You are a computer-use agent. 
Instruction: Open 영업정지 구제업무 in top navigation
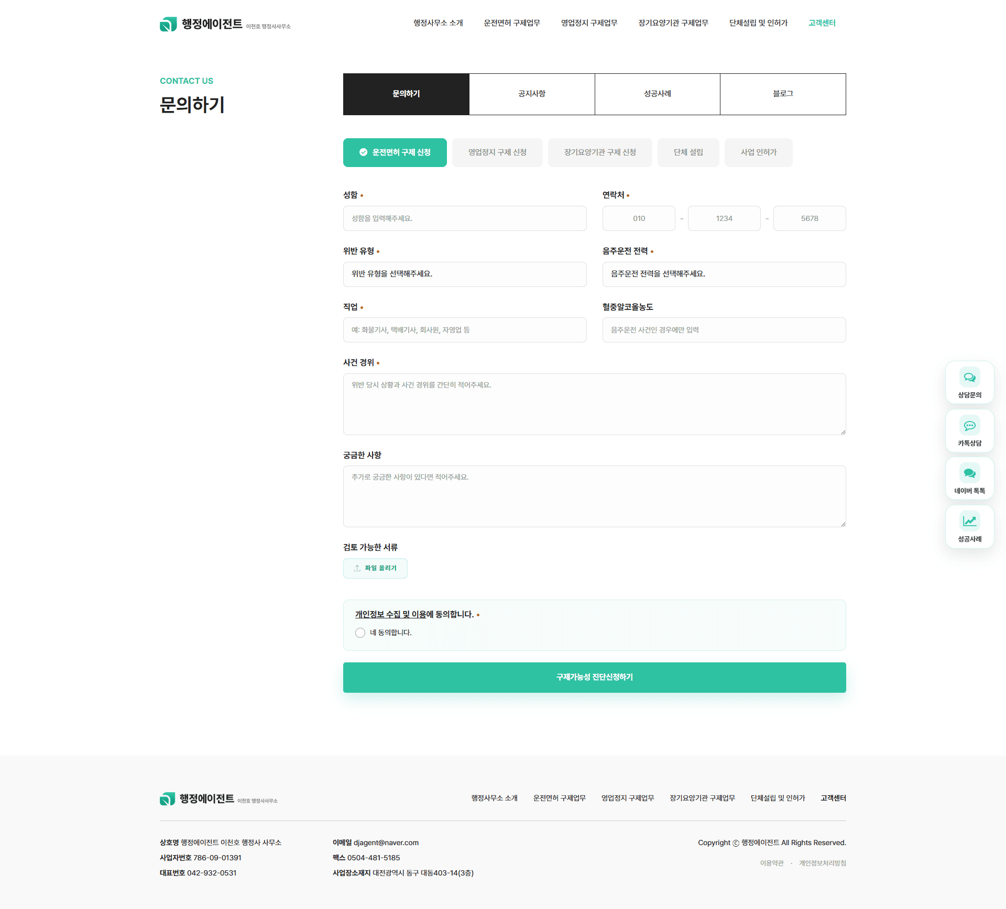point(589,23)
